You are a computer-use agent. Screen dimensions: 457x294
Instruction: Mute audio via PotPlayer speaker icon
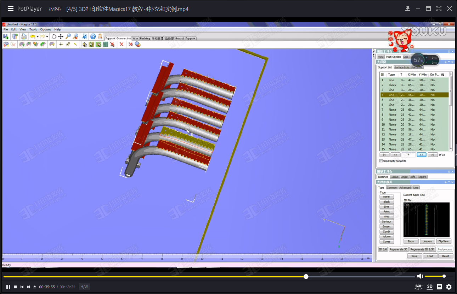[x=420, y=276]
